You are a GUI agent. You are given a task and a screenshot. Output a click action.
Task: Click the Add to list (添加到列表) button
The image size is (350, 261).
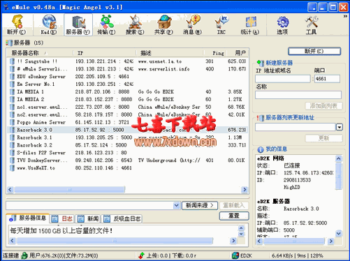click(323, 106)
